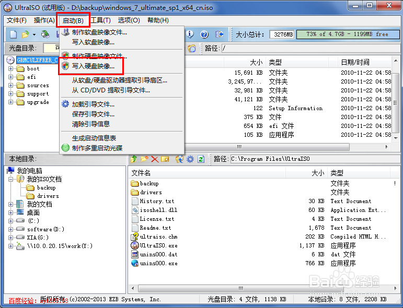Choose 从 CD/DVD 提取引导文件... entry
Screen dimensions: 403x308
coord(111,90)
